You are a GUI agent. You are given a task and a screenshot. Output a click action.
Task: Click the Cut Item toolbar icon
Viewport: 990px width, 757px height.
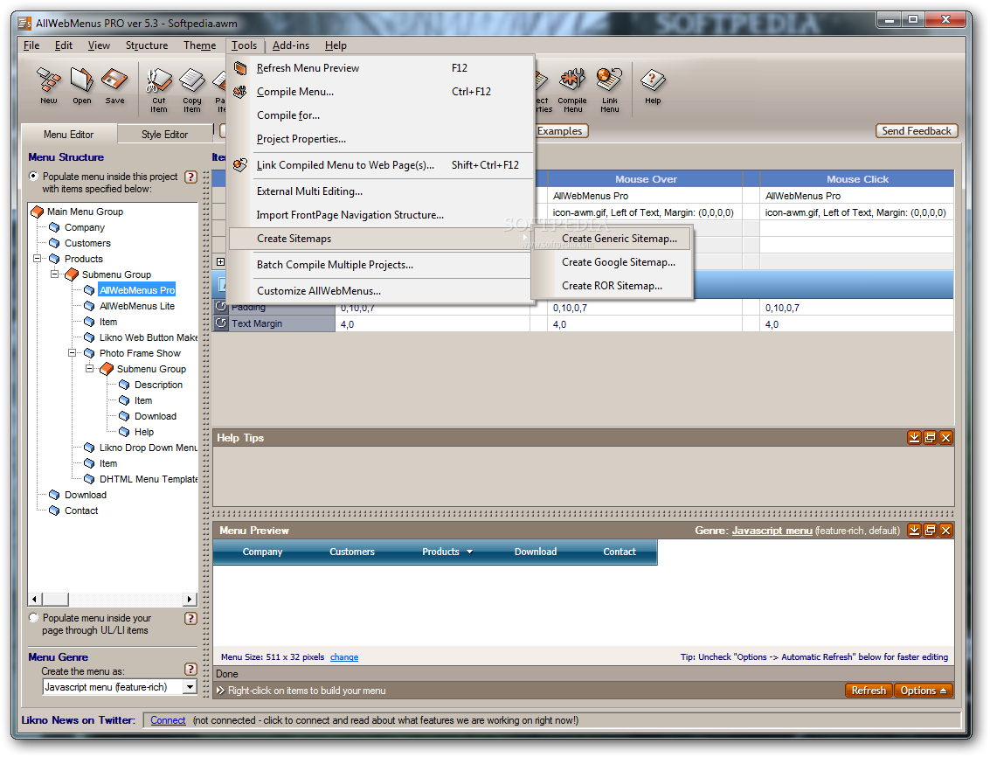(x=159, y=89)
